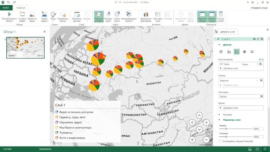
Task: Zoom in the map with plus button
Action: coord(192,140)
